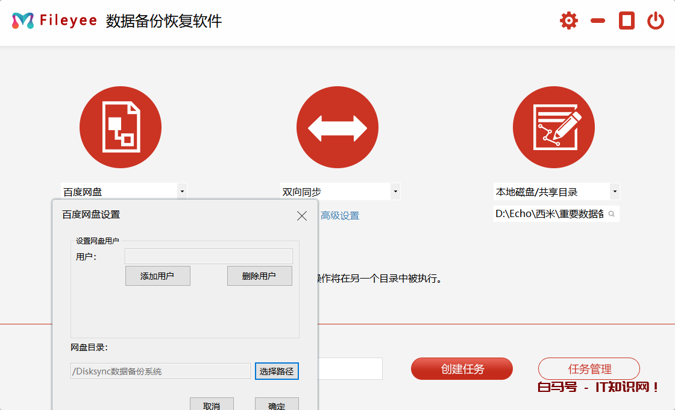Screen dimensions: 675x410
Task: Expand the 本地磁盘/共享目录 dropdown
Action: [x=614, y=192]
